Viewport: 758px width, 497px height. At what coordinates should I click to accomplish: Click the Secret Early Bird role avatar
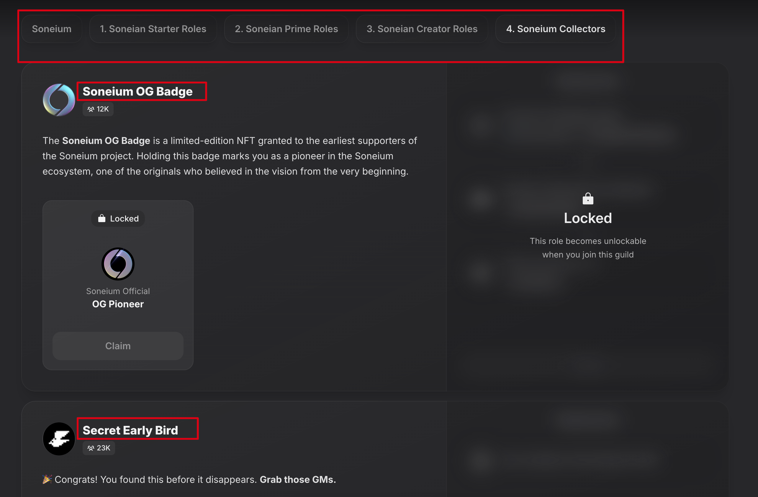(x=59, y=439)
